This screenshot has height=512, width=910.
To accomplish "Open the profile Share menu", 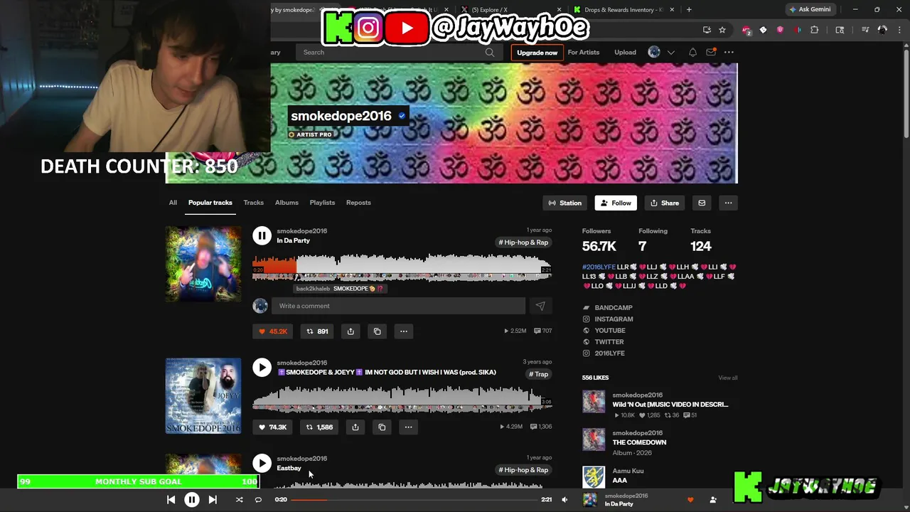I will click(x=665, y=203).
